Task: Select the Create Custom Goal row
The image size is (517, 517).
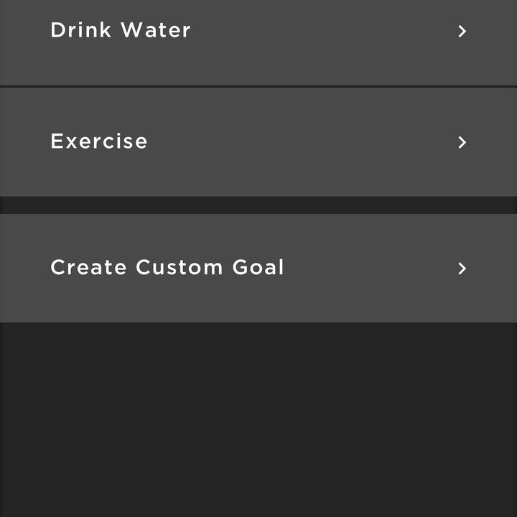Action: (258, 268)
